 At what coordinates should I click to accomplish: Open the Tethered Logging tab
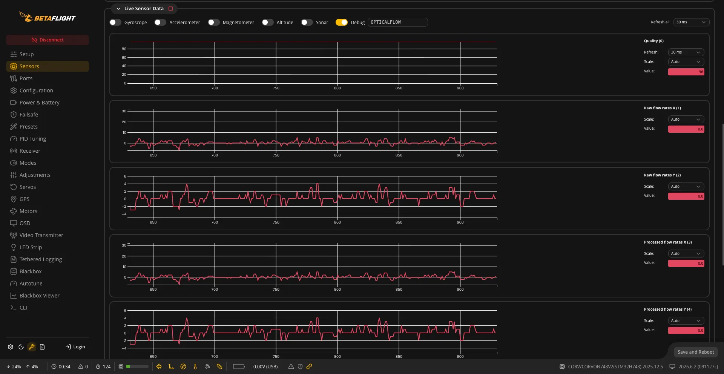[x=48, y=259]
